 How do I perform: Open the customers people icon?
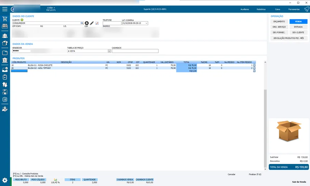(5, 36)
